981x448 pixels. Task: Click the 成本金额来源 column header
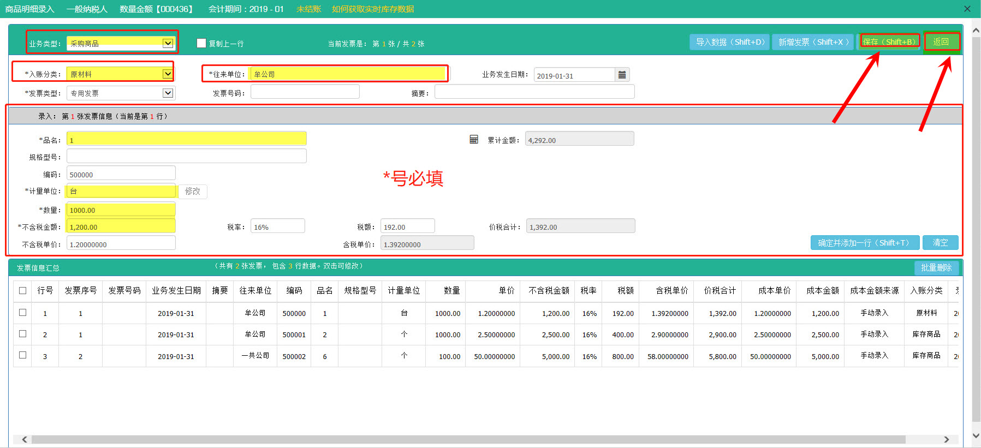[874, 291]
